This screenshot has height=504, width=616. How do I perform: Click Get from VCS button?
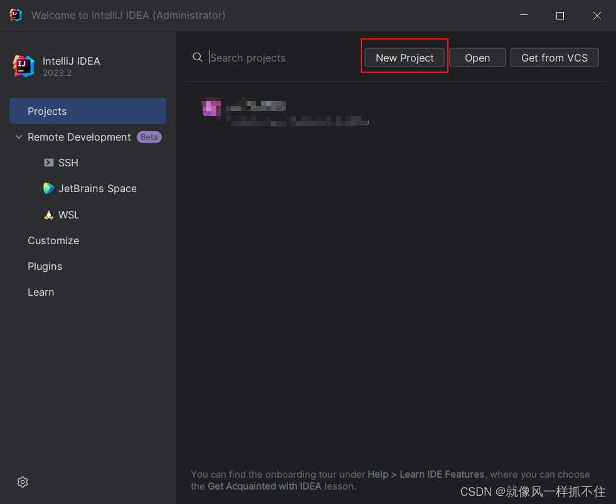tap(555, 57)
